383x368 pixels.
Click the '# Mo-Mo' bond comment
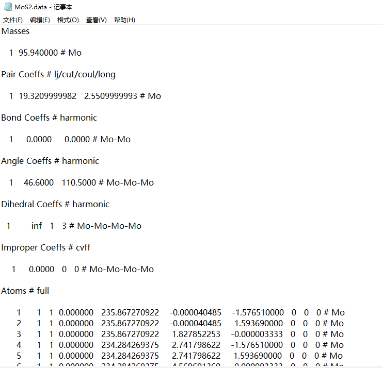111,139
